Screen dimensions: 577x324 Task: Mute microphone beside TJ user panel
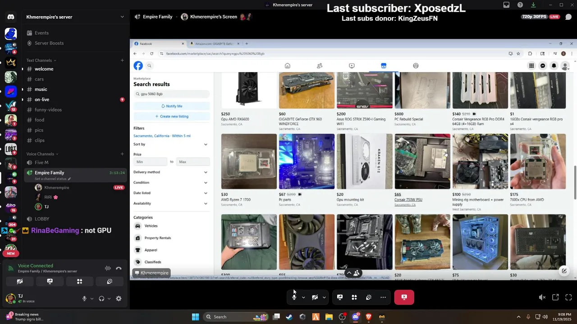pyautogui.click(x=84, y=298)
